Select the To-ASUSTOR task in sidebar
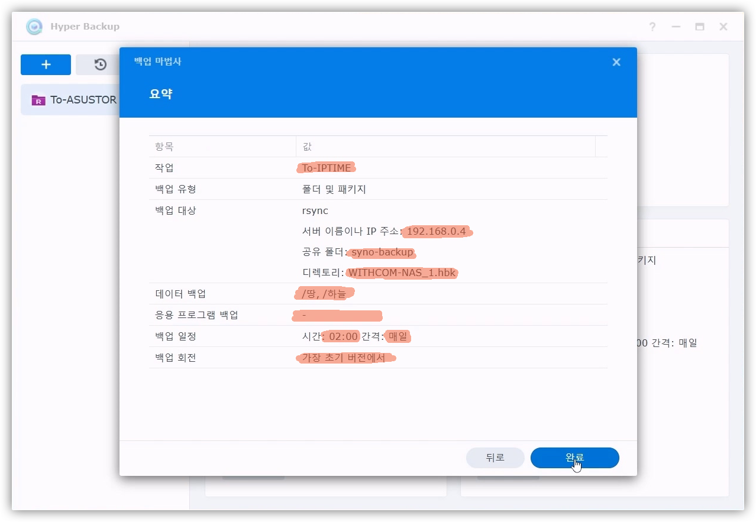 [x=83, y=100]
